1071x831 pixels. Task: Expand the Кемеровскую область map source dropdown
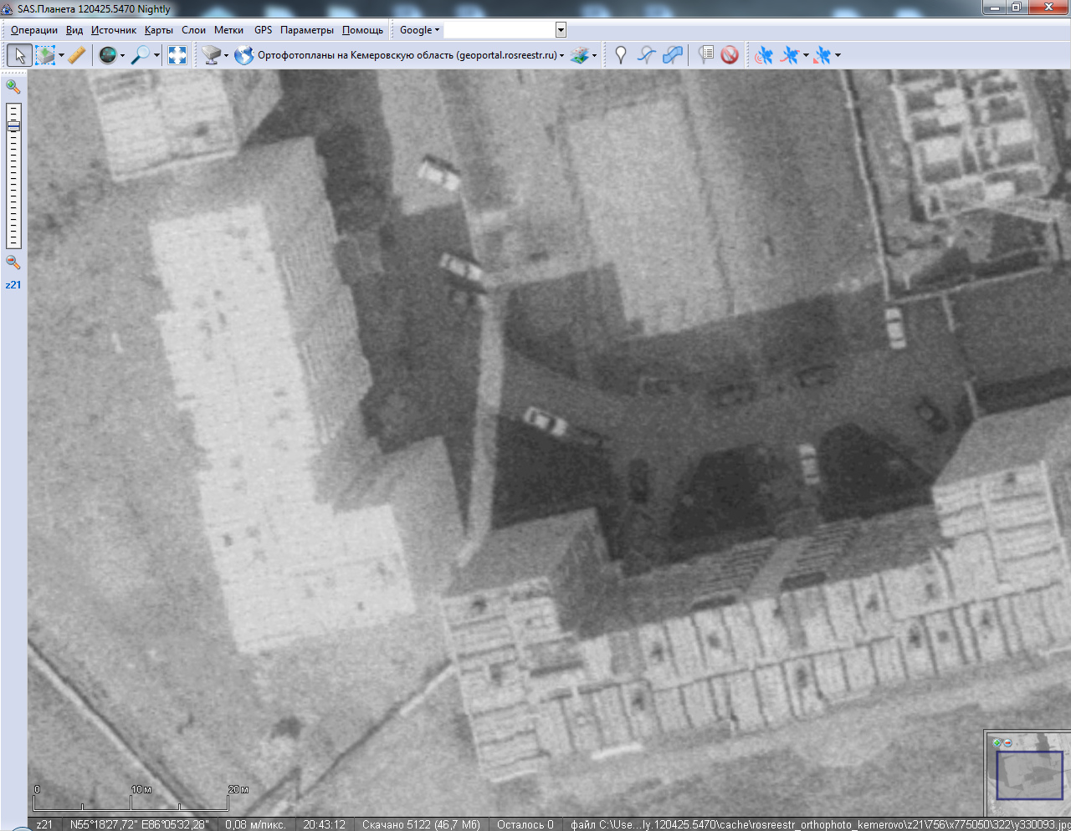click(x=561, y=56)
